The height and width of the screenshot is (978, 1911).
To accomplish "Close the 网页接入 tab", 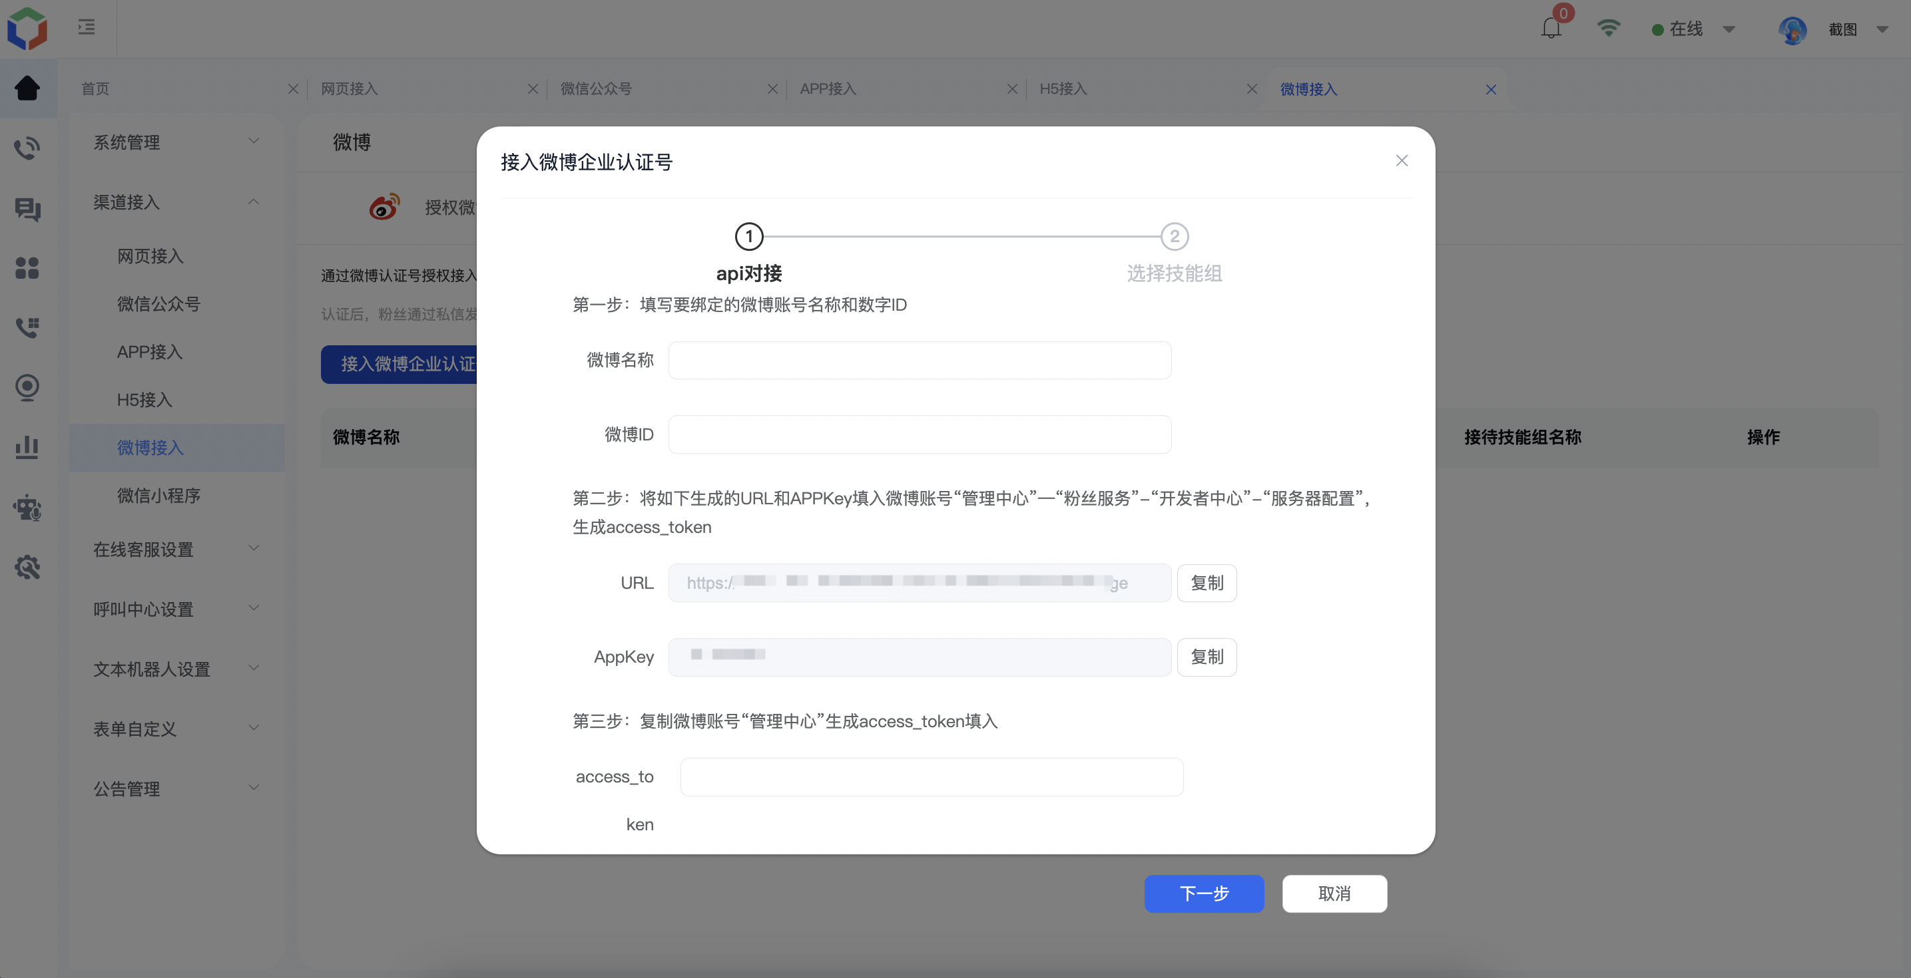I will [x=533, y=89].
